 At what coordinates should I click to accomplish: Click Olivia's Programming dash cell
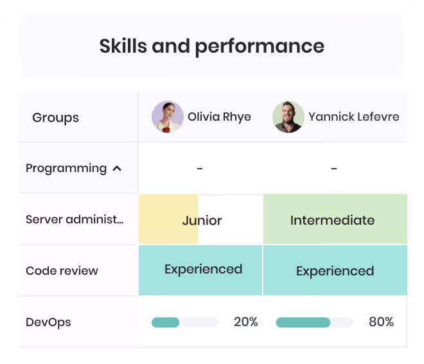pos(200,168)
